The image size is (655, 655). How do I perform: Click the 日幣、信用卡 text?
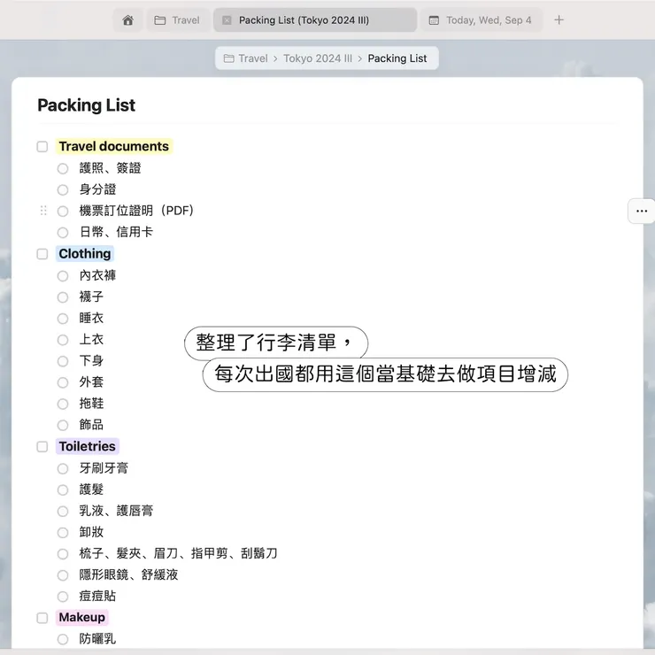[116, 232]
